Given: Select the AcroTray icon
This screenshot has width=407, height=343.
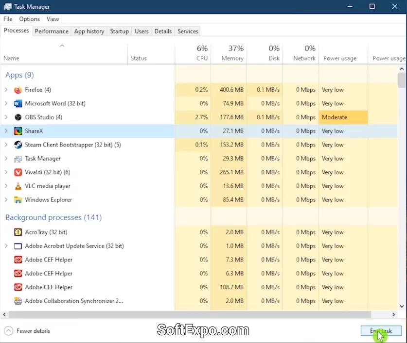Looking at the screenshot, I should (18, 232).
